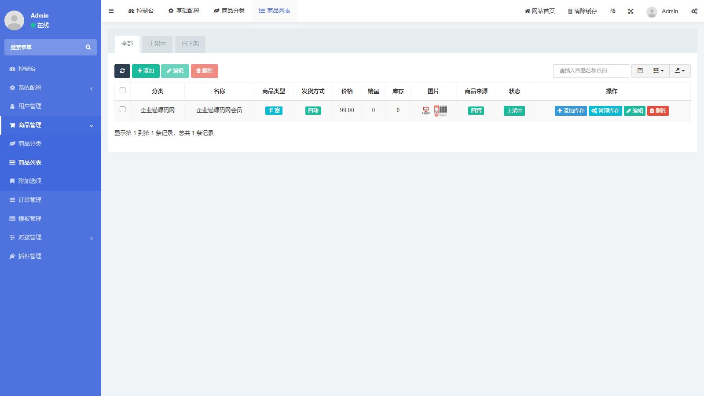Click the dark refresh icon button
The height and width of the screenshot is (396, 704).
click(122, 71)
